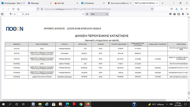This screenshot has width=190, height=107.
Task: Click the page number input field
Action: [21, 14]
